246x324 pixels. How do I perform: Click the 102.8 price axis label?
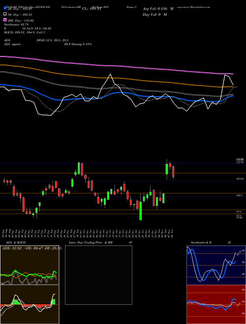240,195
